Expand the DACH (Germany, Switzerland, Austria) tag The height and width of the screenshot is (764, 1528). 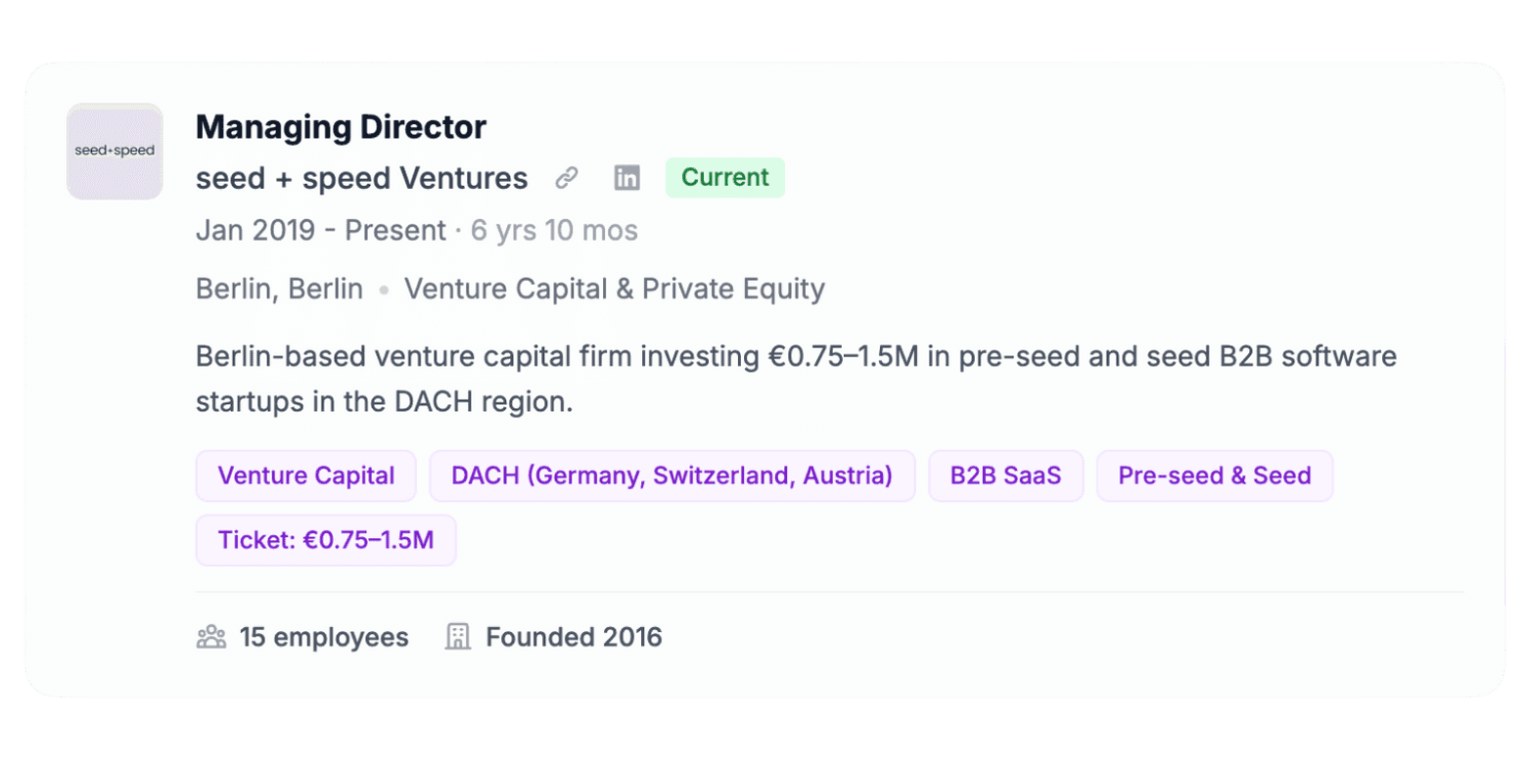tap(671, 475)
